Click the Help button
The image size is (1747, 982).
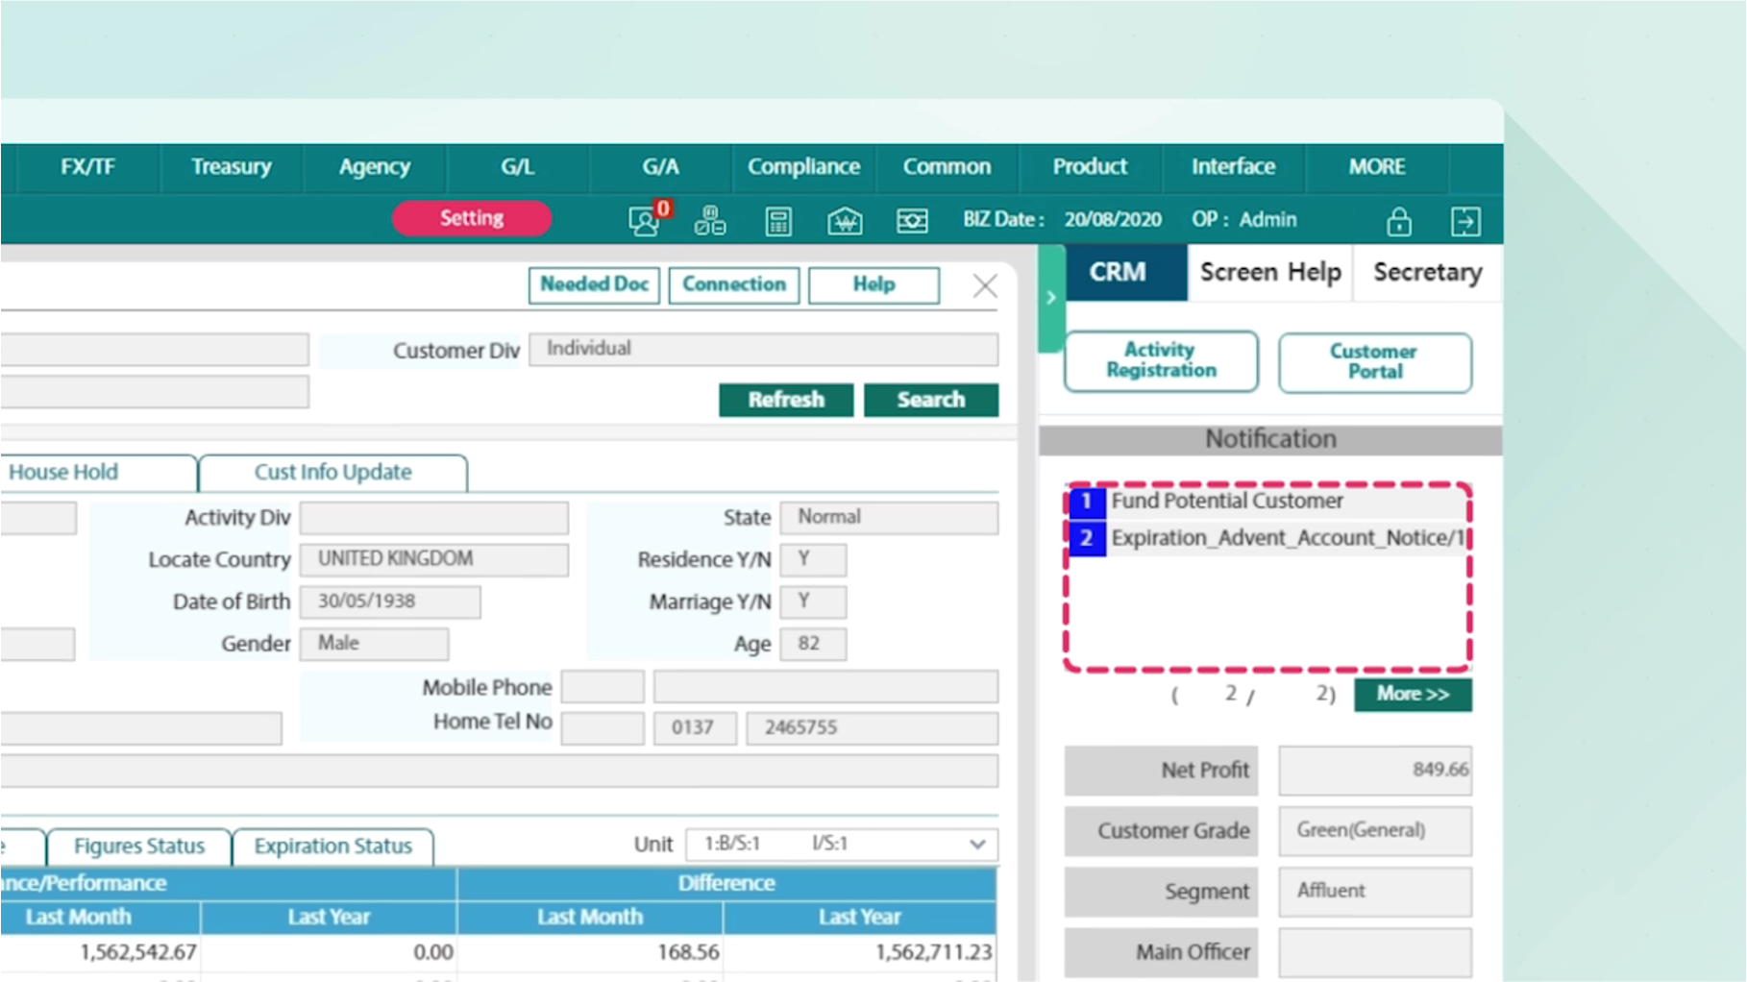coord(873,285)
